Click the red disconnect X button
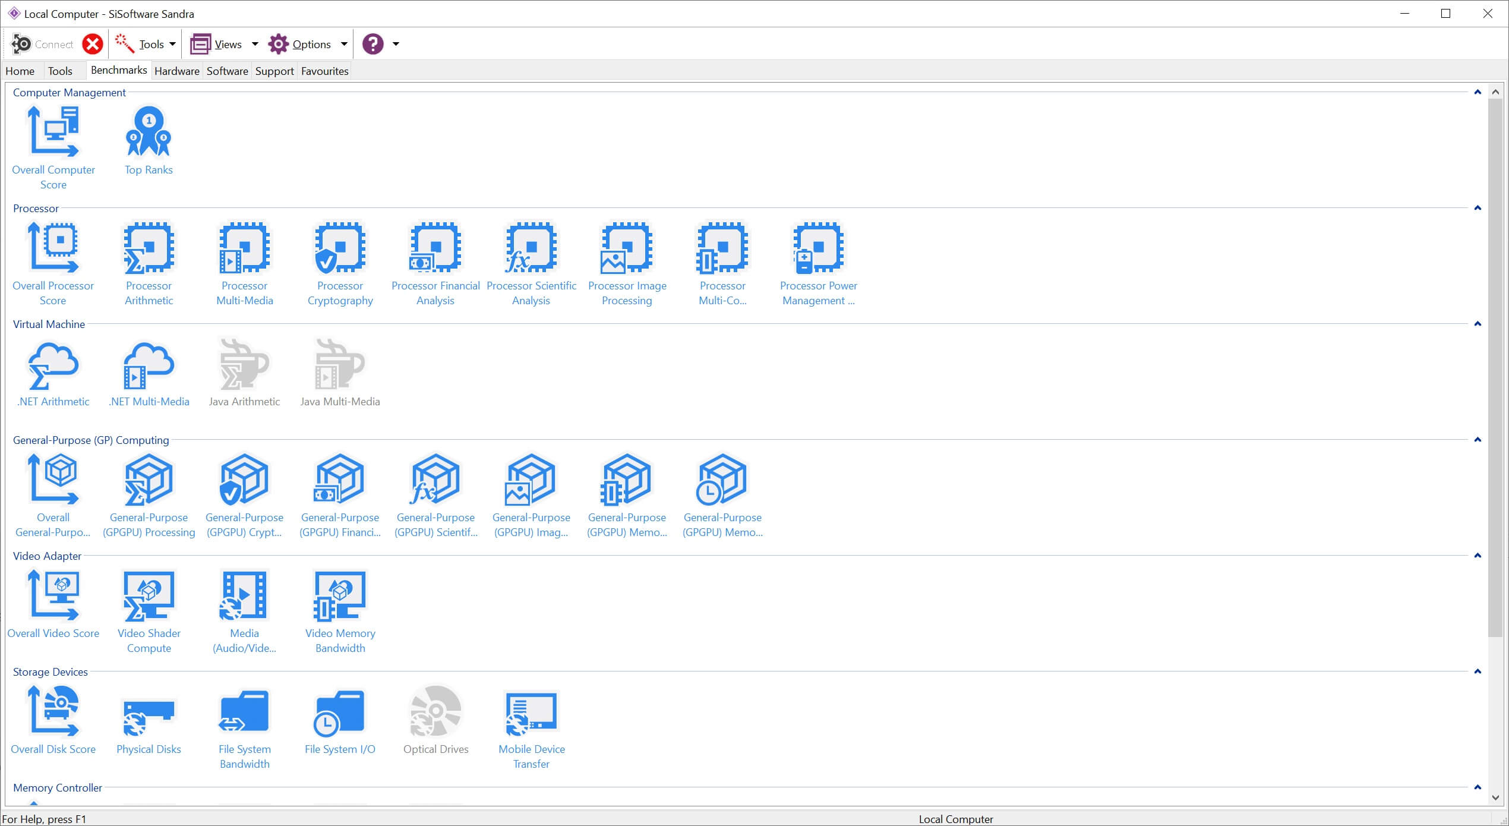Viewport: 1509px width, 826px height. click(92, 44)
